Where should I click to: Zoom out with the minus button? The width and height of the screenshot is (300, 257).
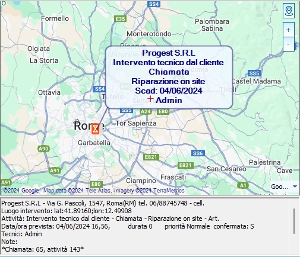[x=289, y=44]
